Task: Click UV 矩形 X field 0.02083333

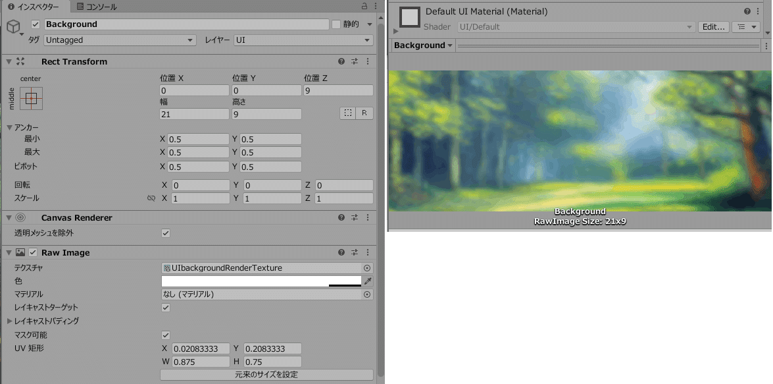Action: [201, 349]
